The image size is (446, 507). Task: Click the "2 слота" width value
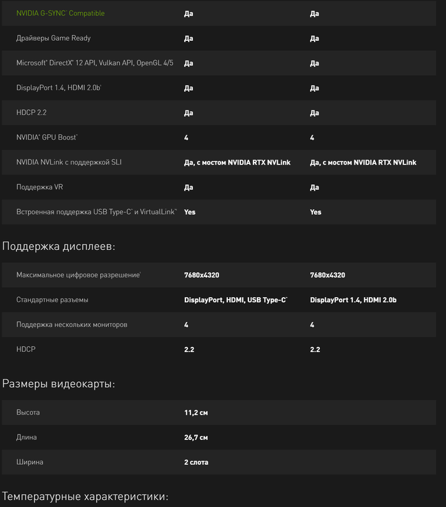click(196, 462)
